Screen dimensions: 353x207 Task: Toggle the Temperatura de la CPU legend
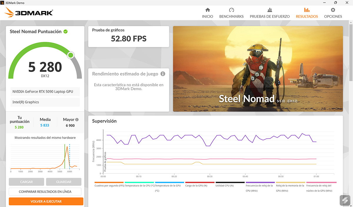click(140, 184)
